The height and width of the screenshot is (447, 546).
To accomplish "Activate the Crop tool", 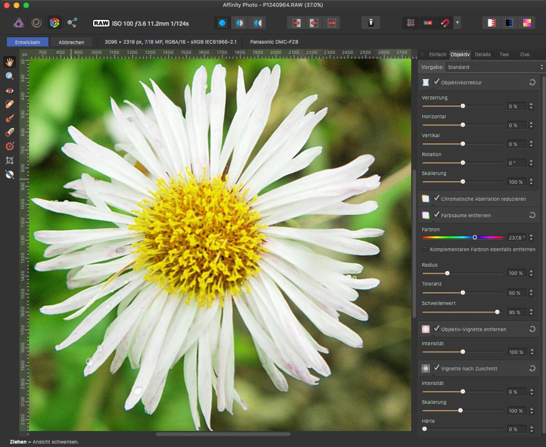I will [x=9, y=160].
